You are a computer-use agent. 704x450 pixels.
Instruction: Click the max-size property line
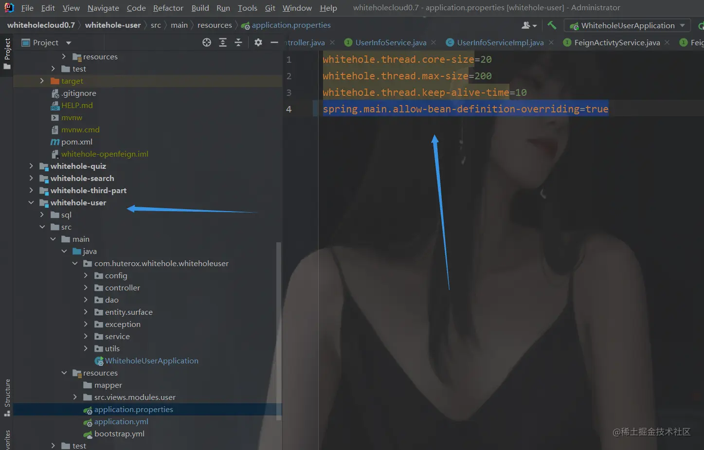point(407,76)
